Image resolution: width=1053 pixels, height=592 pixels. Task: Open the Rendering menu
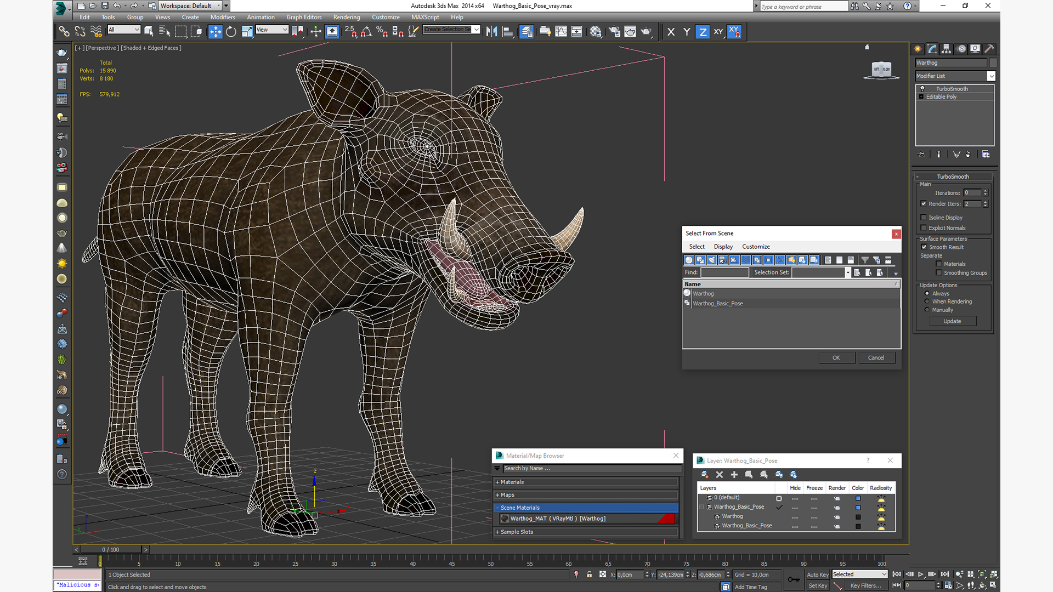347,18
